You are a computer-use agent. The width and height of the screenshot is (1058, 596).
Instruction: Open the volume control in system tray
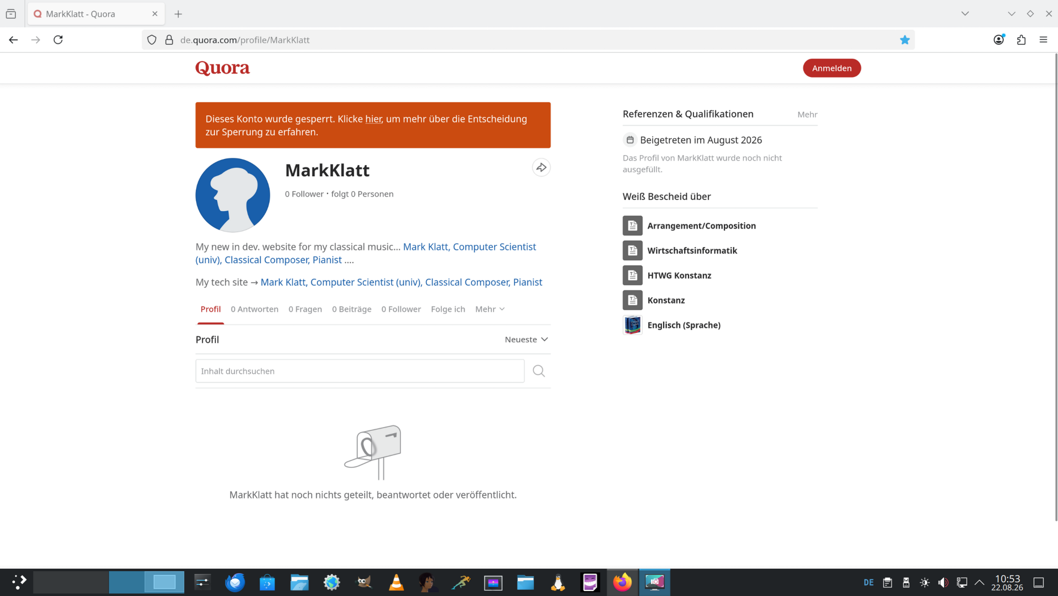(943, 583)
